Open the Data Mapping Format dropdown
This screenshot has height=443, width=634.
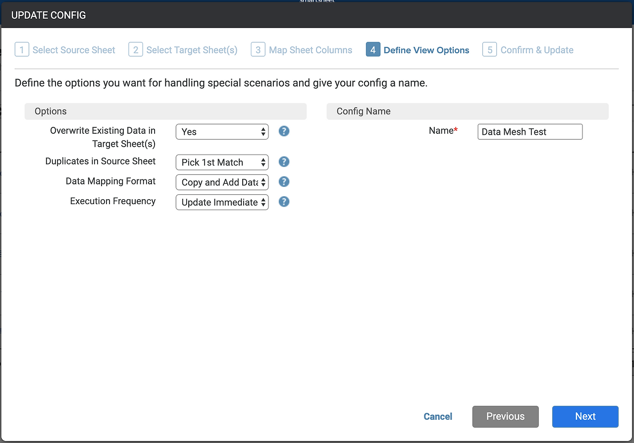coord(222,182)
